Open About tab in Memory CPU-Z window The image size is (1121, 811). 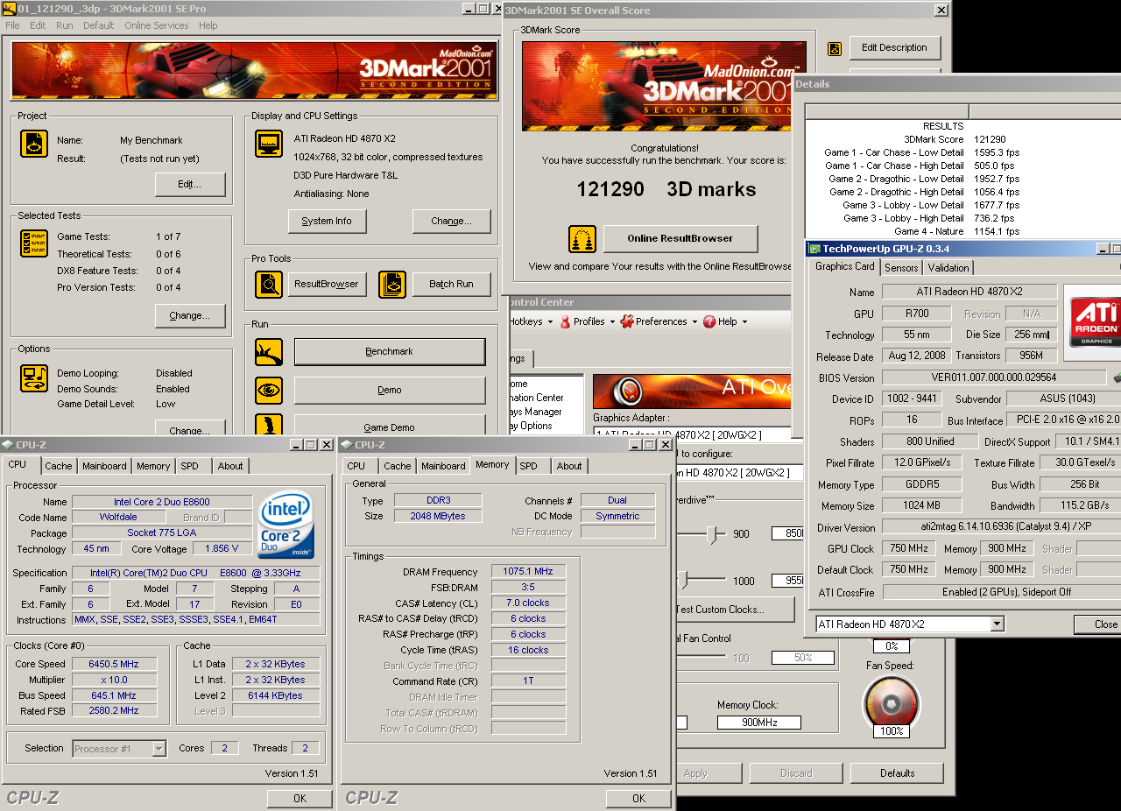click(569, 466)
